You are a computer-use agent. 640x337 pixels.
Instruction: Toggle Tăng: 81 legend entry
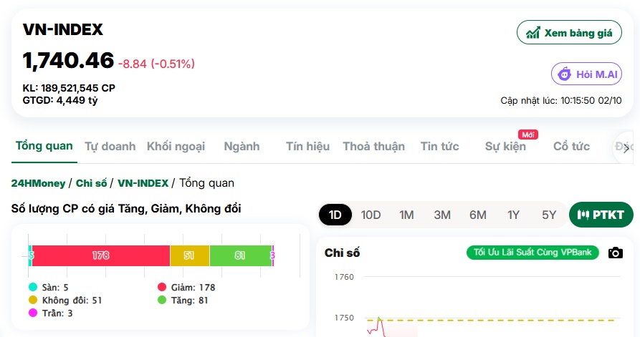(183, 301)
